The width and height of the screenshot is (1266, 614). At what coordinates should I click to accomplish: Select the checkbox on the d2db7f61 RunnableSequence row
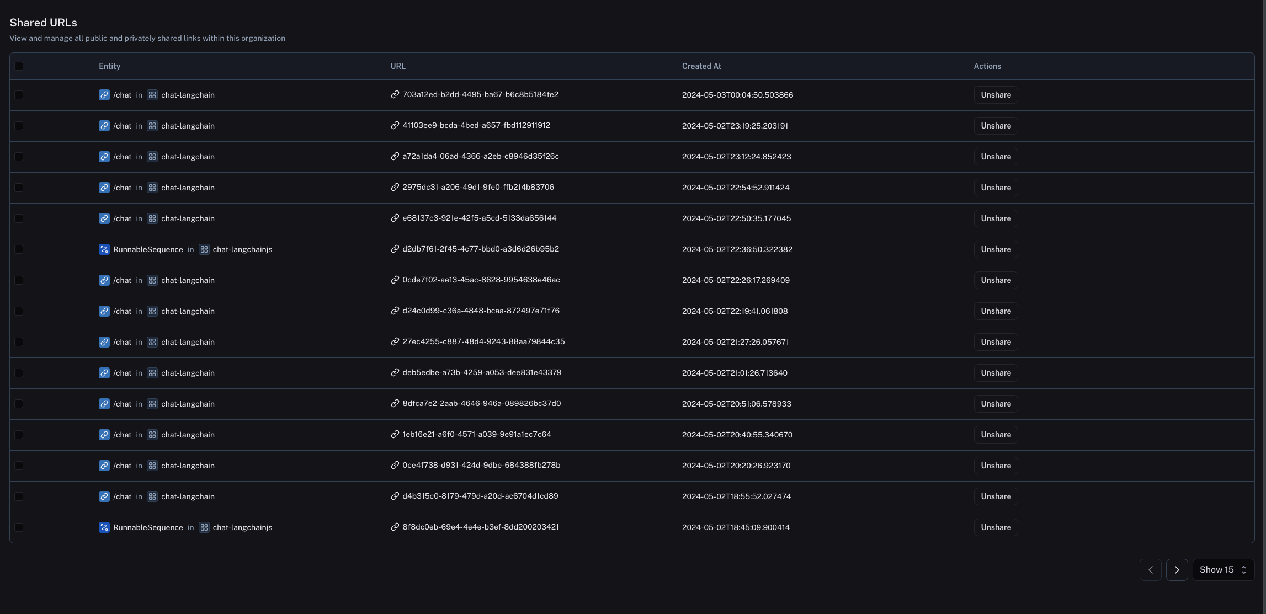click(19, 249)
